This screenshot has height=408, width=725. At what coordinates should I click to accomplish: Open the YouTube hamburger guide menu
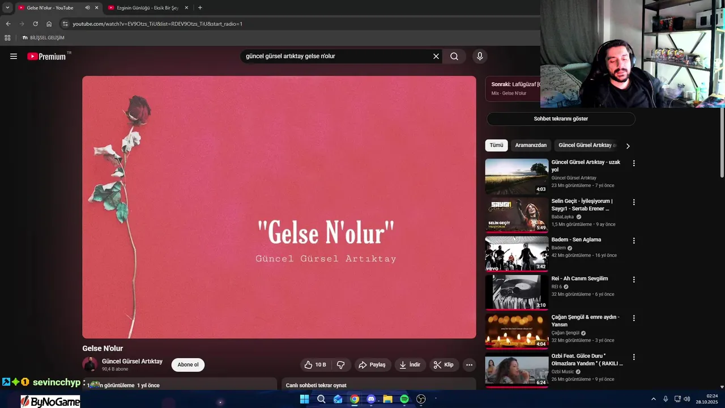click(14, 56)
